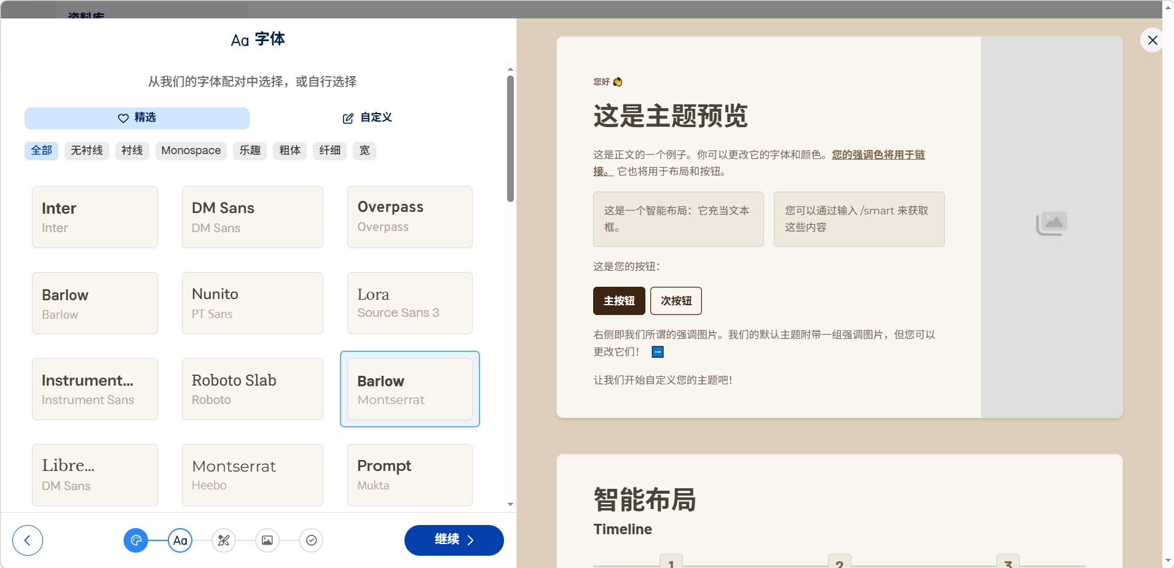The width and height of the screenshot is (1174, 568).
Task: Click the font list scrollbar thumb
Action: pyautogui.click(x=510, y=138)
